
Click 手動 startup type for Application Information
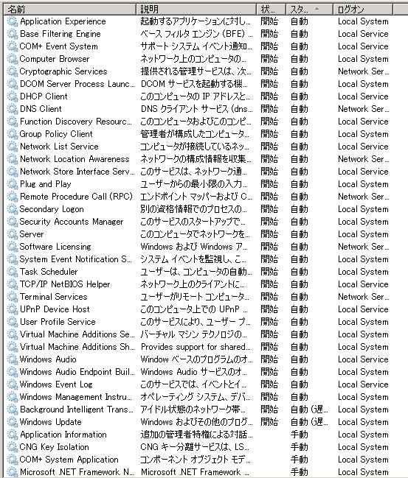pyautogui.click(x=300, y=435)
